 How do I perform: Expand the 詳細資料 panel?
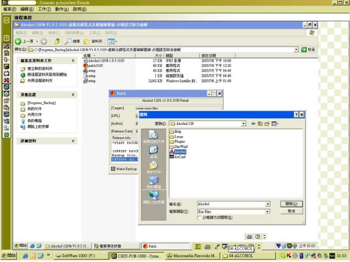[73, 141]
